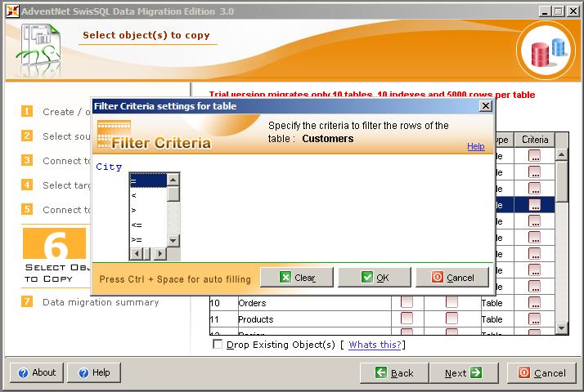Viewport: 584px width, 392px height.
Task: Open criteria settings for the Orders row
Action: coord(534,303)
